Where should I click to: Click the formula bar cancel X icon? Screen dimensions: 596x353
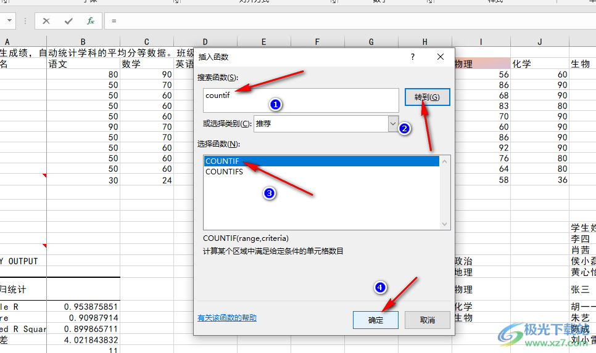tap(46, 21)
